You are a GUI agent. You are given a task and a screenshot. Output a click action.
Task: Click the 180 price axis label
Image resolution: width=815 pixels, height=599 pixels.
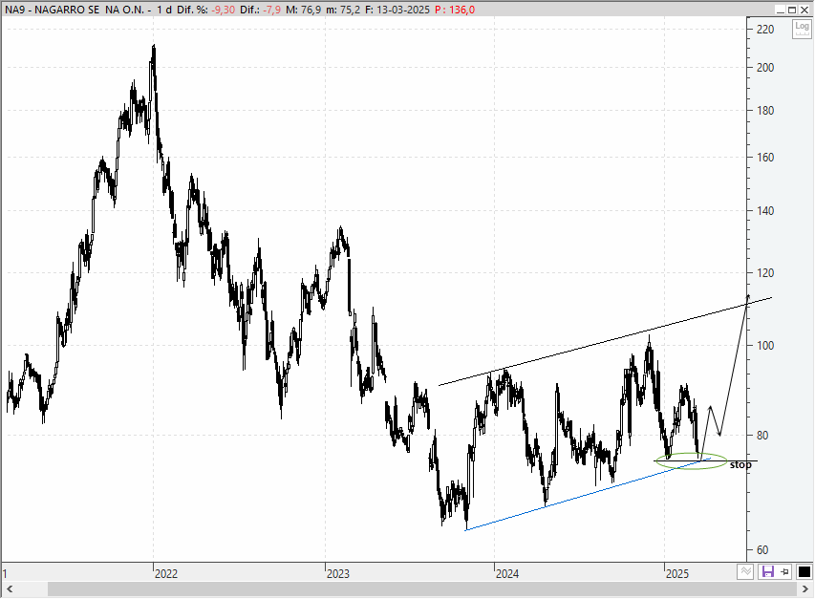coord(765,111)
